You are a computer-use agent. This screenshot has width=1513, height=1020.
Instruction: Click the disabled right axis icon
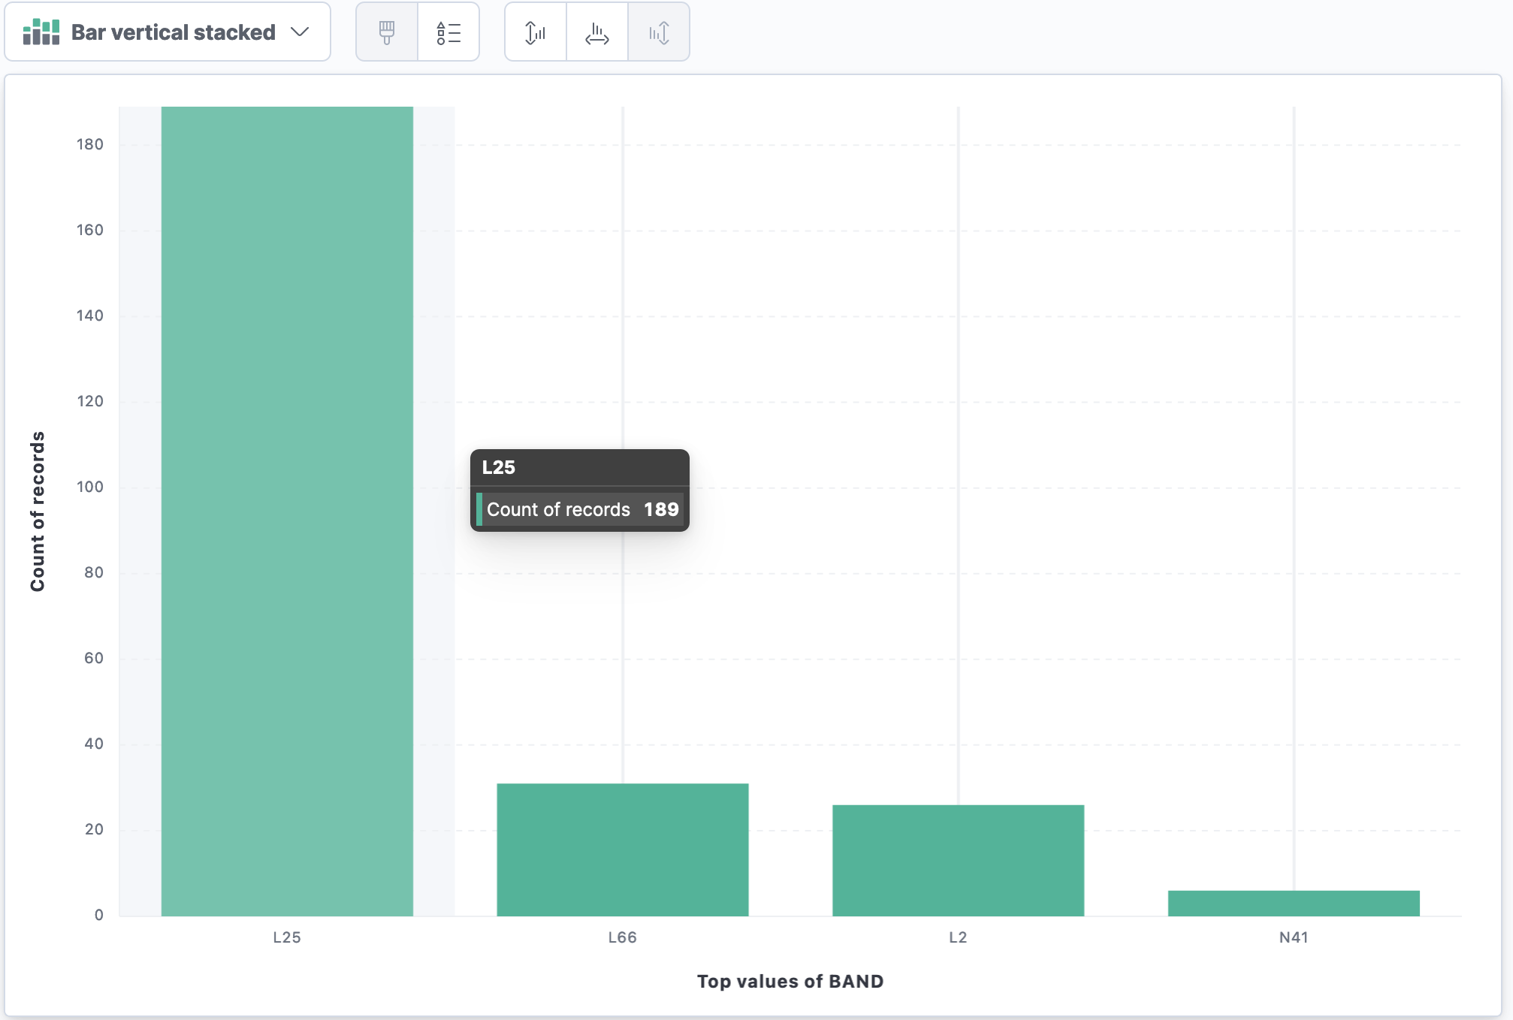pyautogui.click(x=659, y=32)
